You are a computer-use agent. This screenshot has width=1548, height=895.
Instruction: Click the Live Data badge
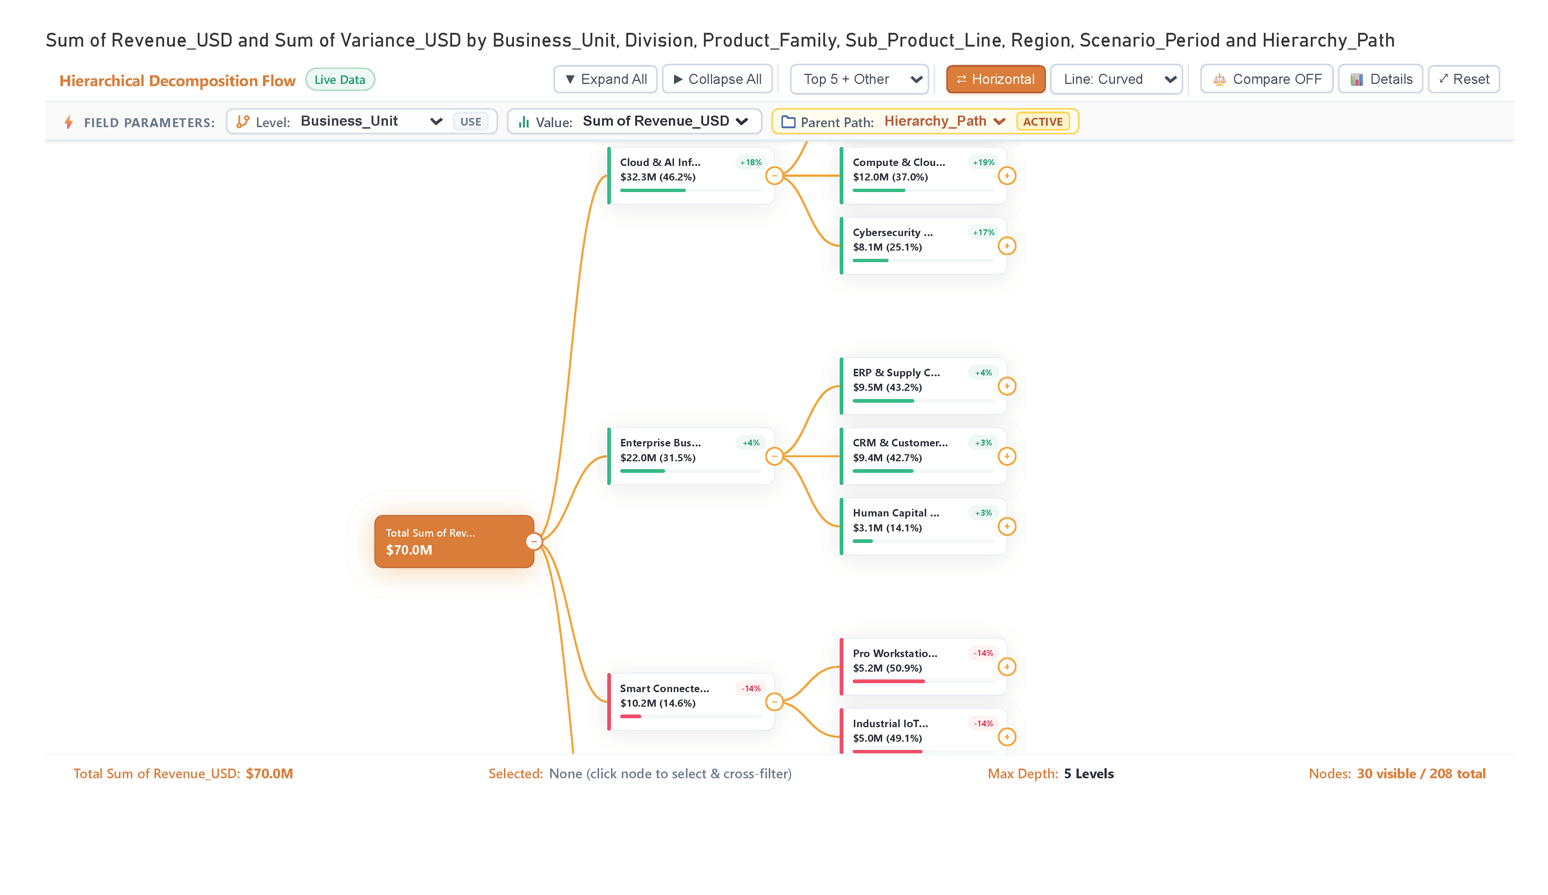[x=340, y=79]
